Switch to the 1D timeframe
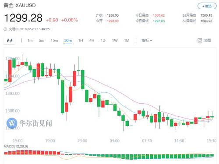 click(x=103, y=40)
